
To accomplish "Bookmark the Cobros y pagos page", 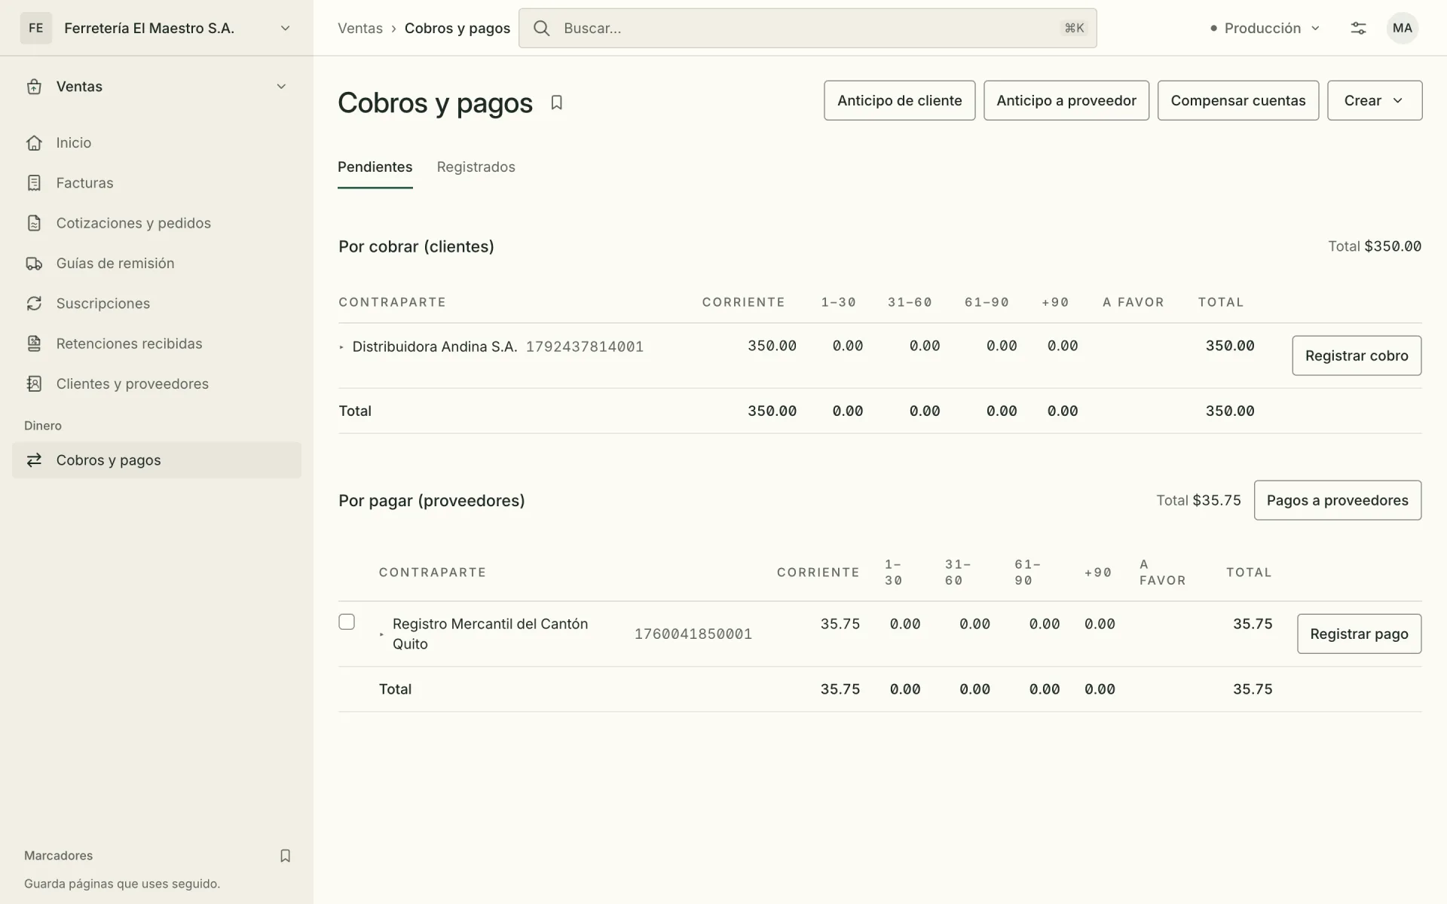I will tap(556, 102).
